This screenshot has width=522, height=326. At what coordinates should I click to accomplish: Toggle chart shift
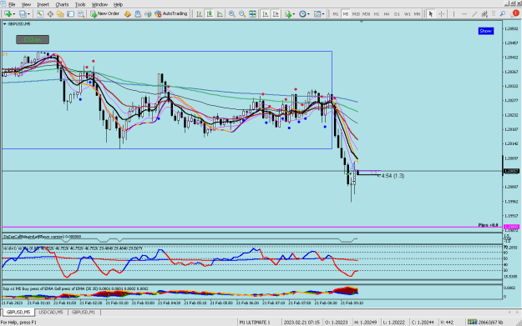pyautogui.click(x=276, y=14)
